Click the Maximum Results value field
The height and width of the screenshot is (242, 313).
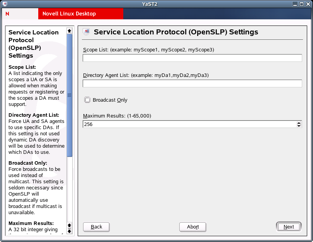tap(190, 124)
